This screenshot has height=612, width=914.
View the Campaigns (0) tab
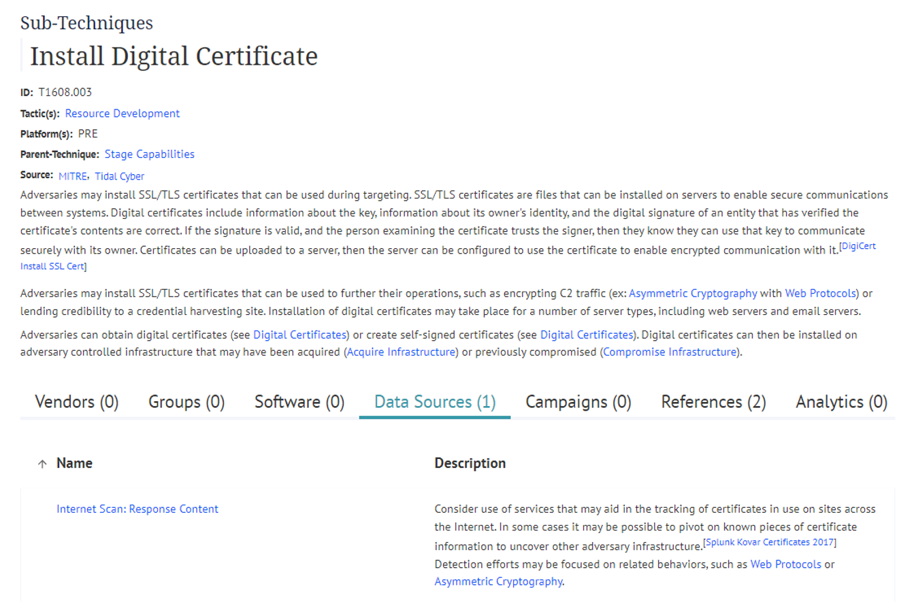click(x=578, y=402)
